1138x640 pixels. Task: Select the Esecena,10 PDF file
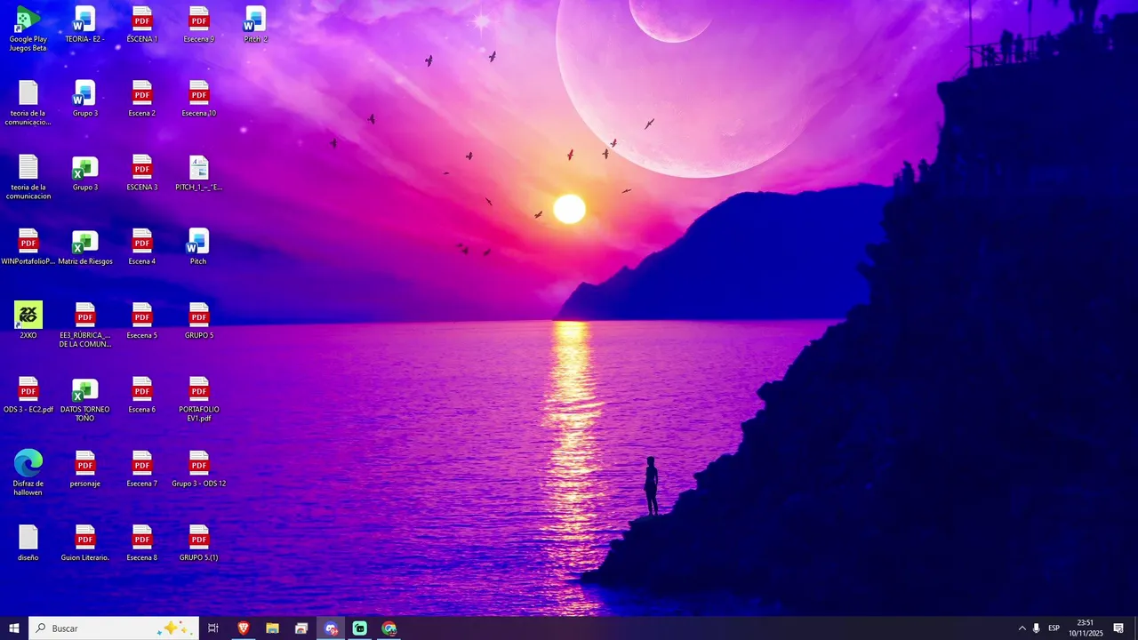pyautogui.click(x=199, y=99)
